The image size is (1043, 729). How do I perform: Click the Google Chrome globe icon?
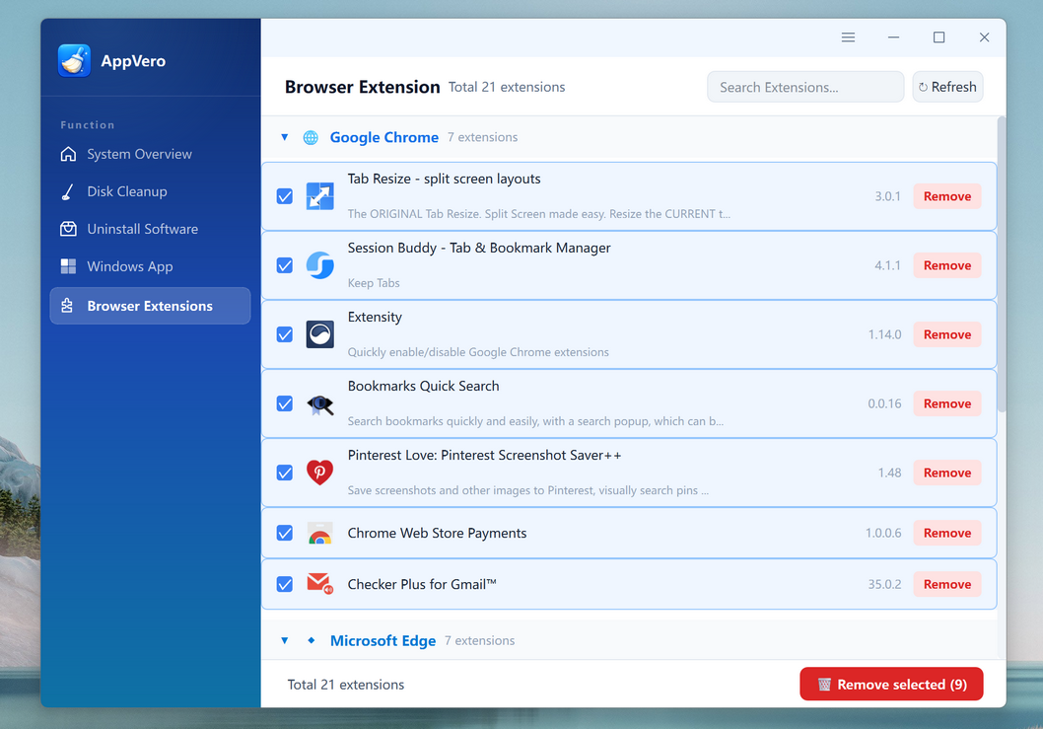point(311,137)
